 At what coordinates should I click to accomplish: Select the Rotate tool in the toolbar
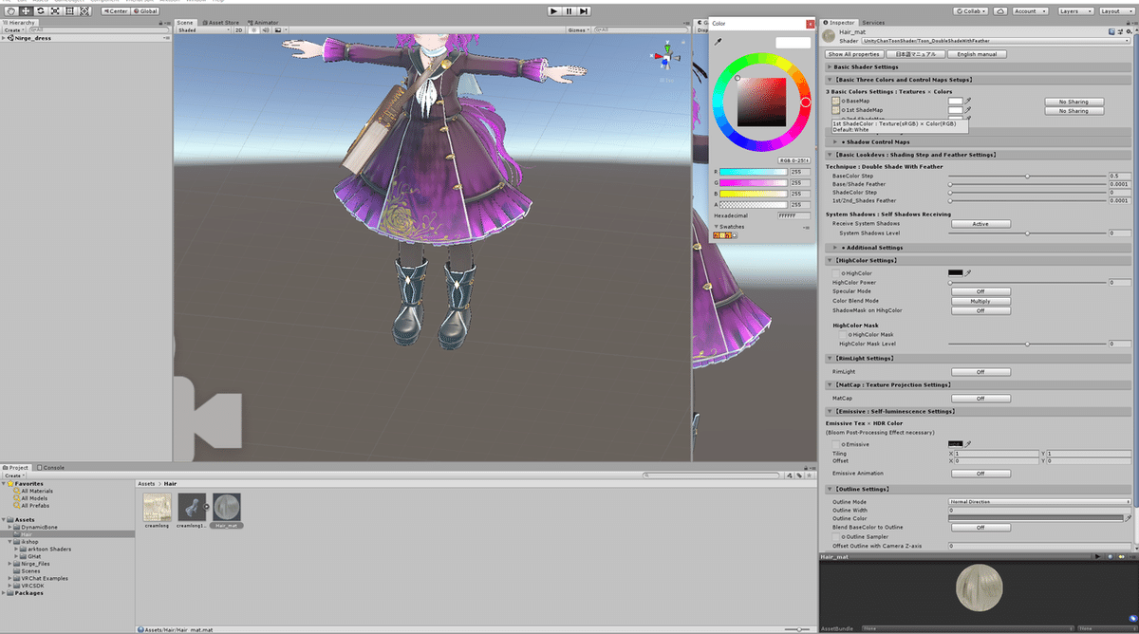pos(41,10)
